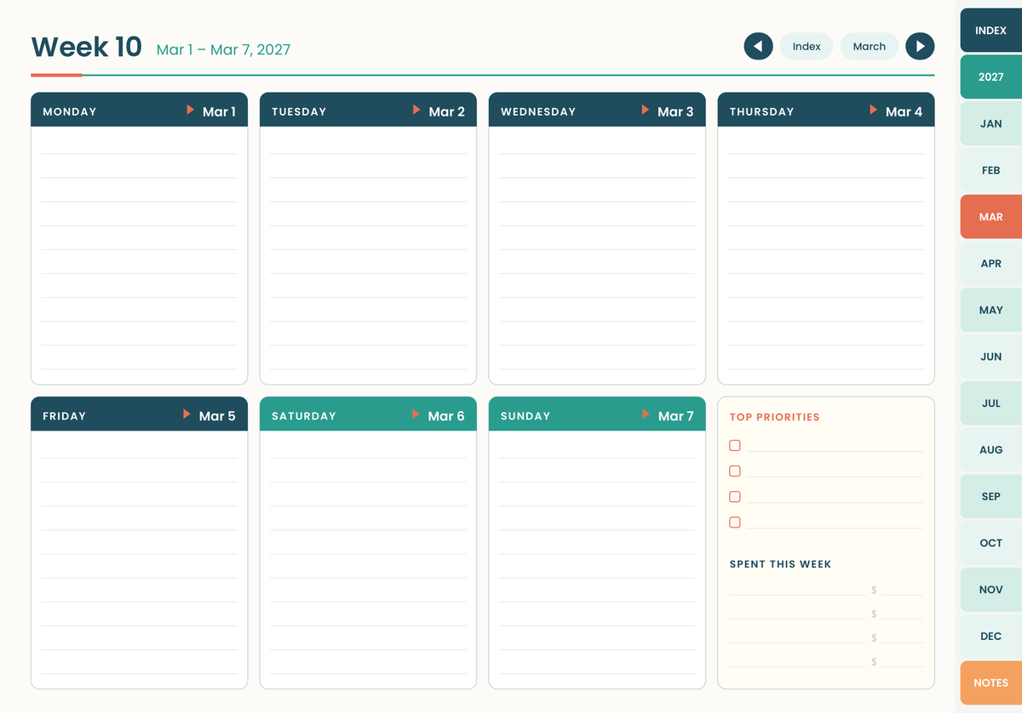Go to next week with right arrow
Image resolution: width=1022 pixels, height=713 pixels.
click(920, 46)
